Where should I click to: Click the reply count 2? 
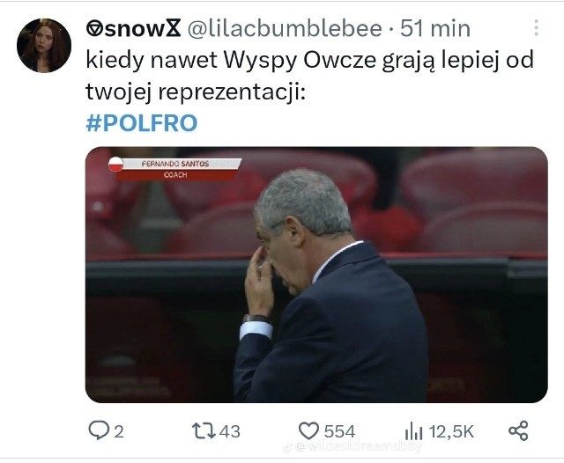tap(119, 431)
